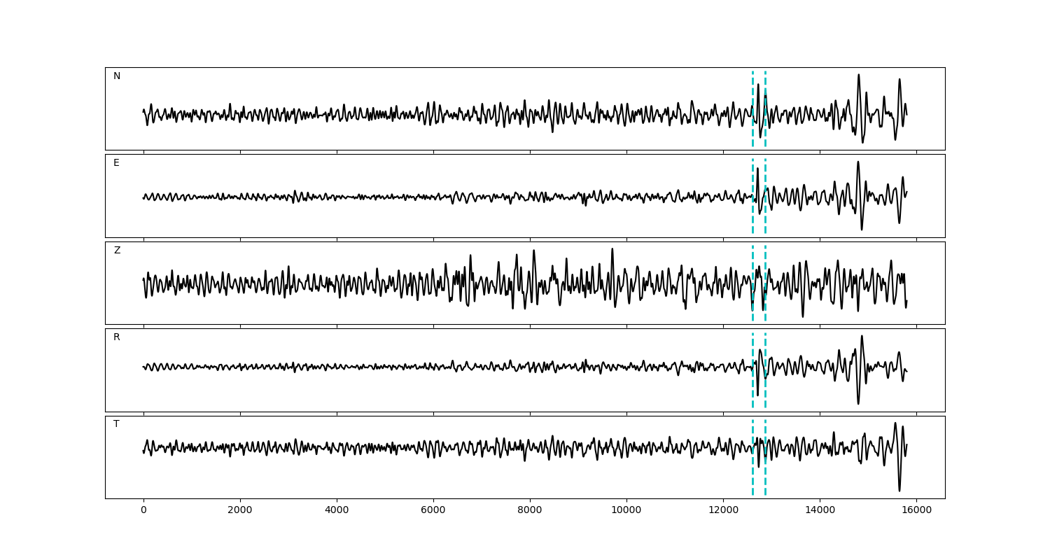Click the N component label
Image resolution: width=1050 pixels, height=560 pixels.
(x=117, y=76)
